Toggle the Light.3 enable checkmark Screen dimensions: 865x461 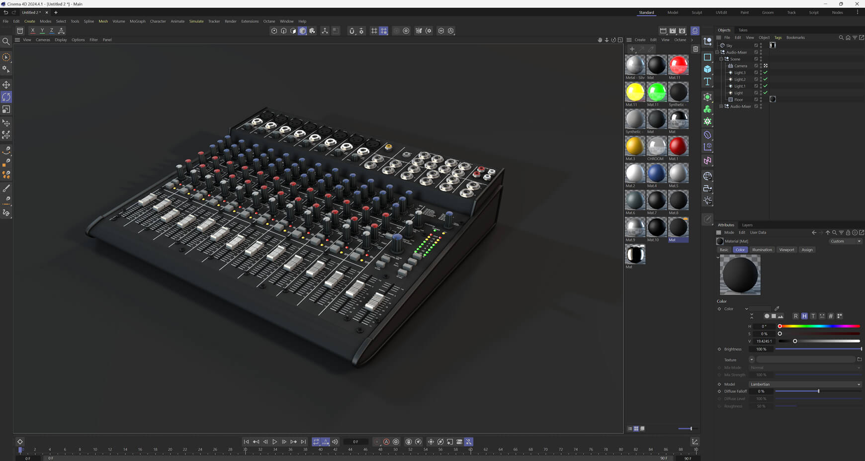766,73
